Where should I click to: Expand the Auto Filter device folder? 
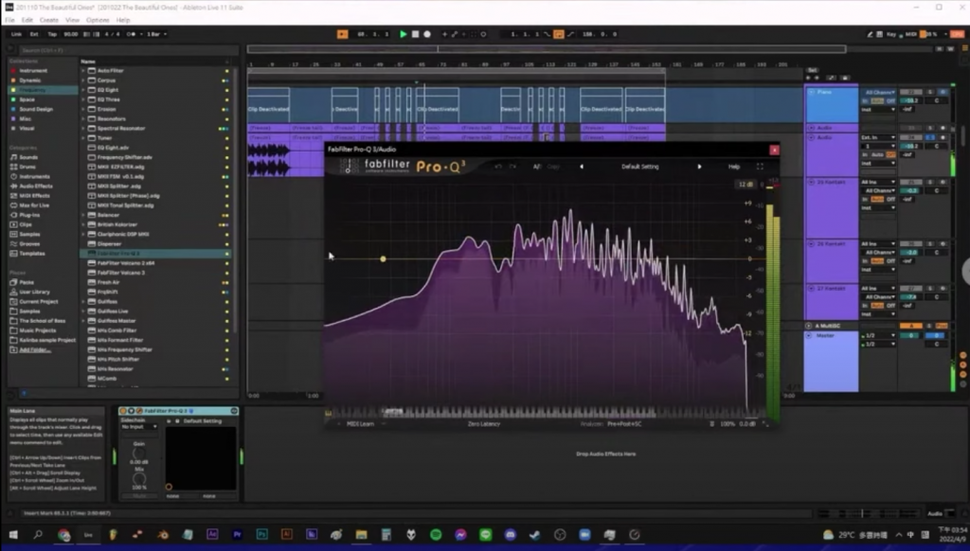point(83,70)
